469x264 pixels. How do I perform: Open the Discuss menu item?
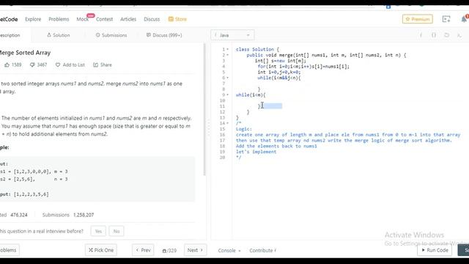pyautogui.click(x=152, y=19)
